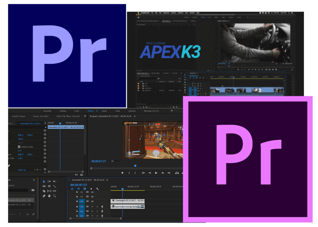This screenshot has height=227, width=318.
Task: Go to In point in Program monitor
Action: coord(143,173)
